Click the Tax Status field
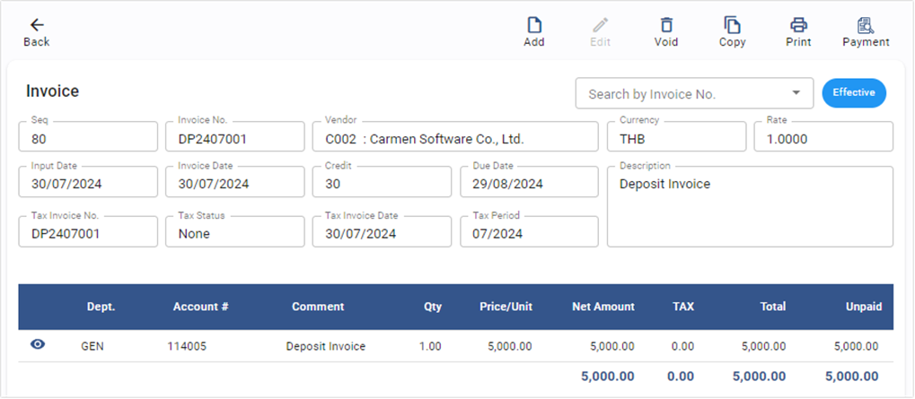The image size is (915, 399). [234, 233]
